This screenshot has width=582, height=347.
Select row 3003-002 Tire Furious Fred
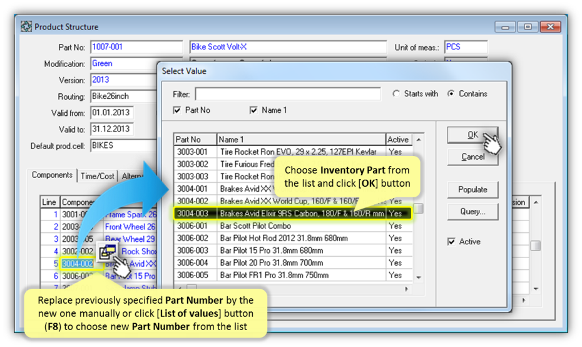coord(293,164)
